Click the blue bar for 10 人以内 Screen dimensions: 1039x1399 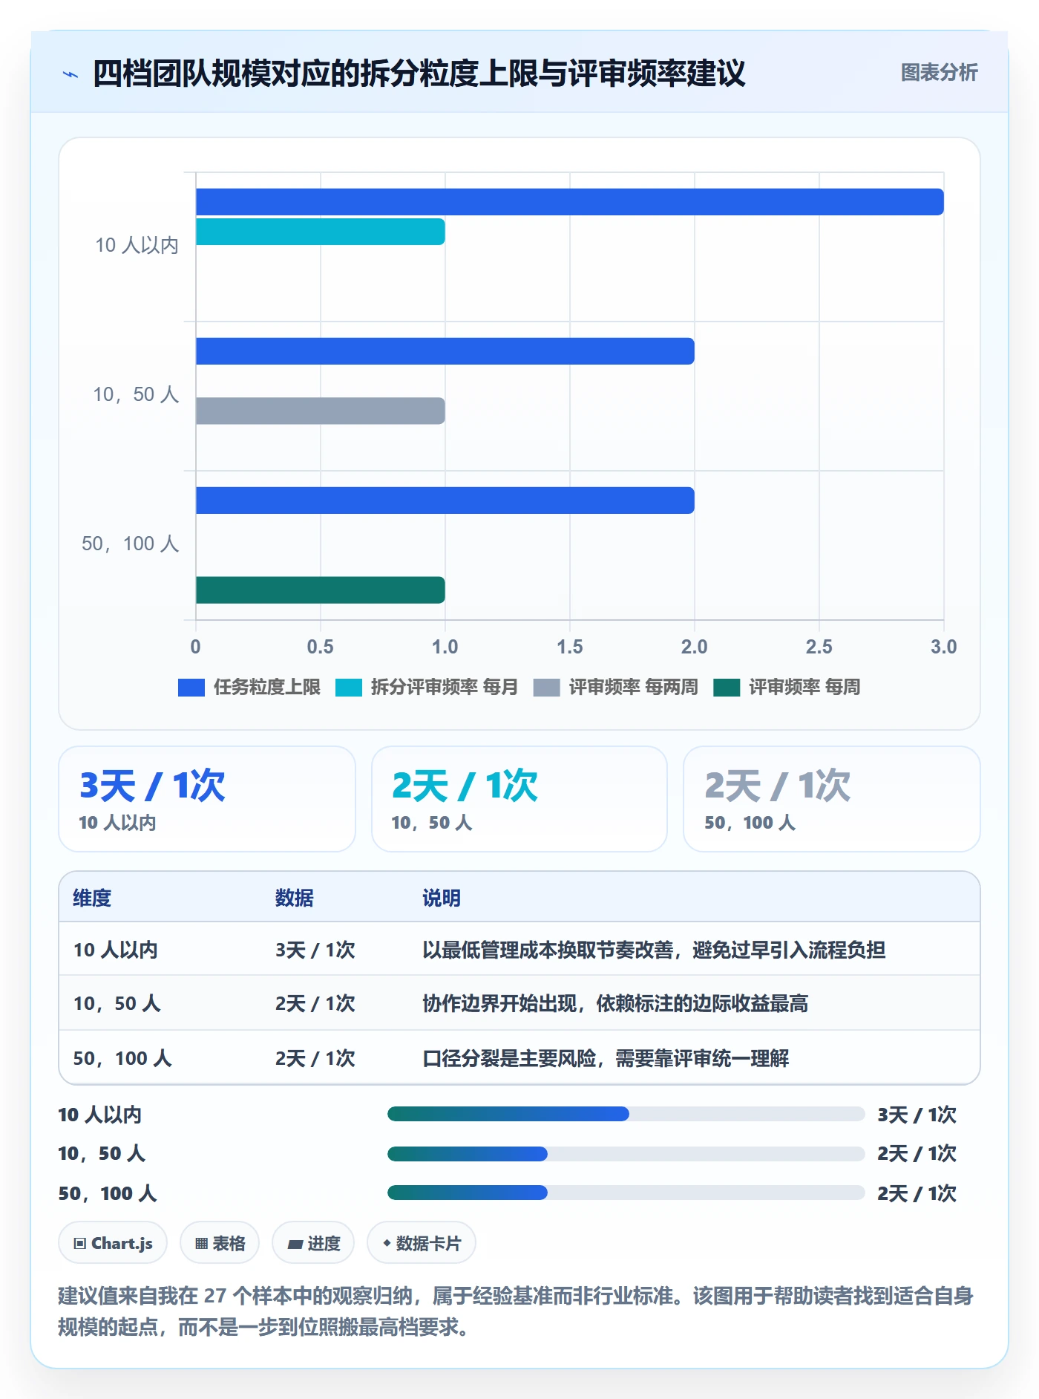[x=570, y=202]
